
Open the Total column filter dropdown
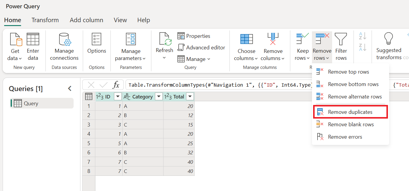[x=190, y=96]
